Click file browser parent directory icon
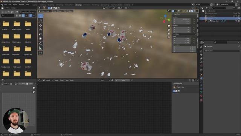Image resolution: width=241 pixels, height=136 pixels. (9, 12)
